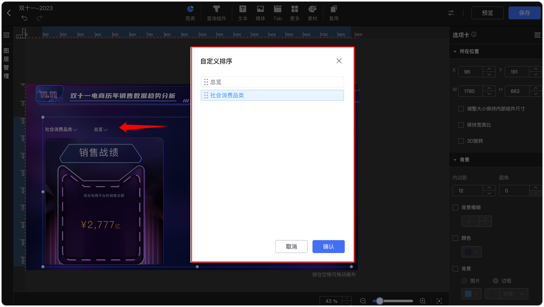Click the zoom-out magnifier icon at bottom
The image size is (544, 307).
pyautogui.click(x=363, y=301)
